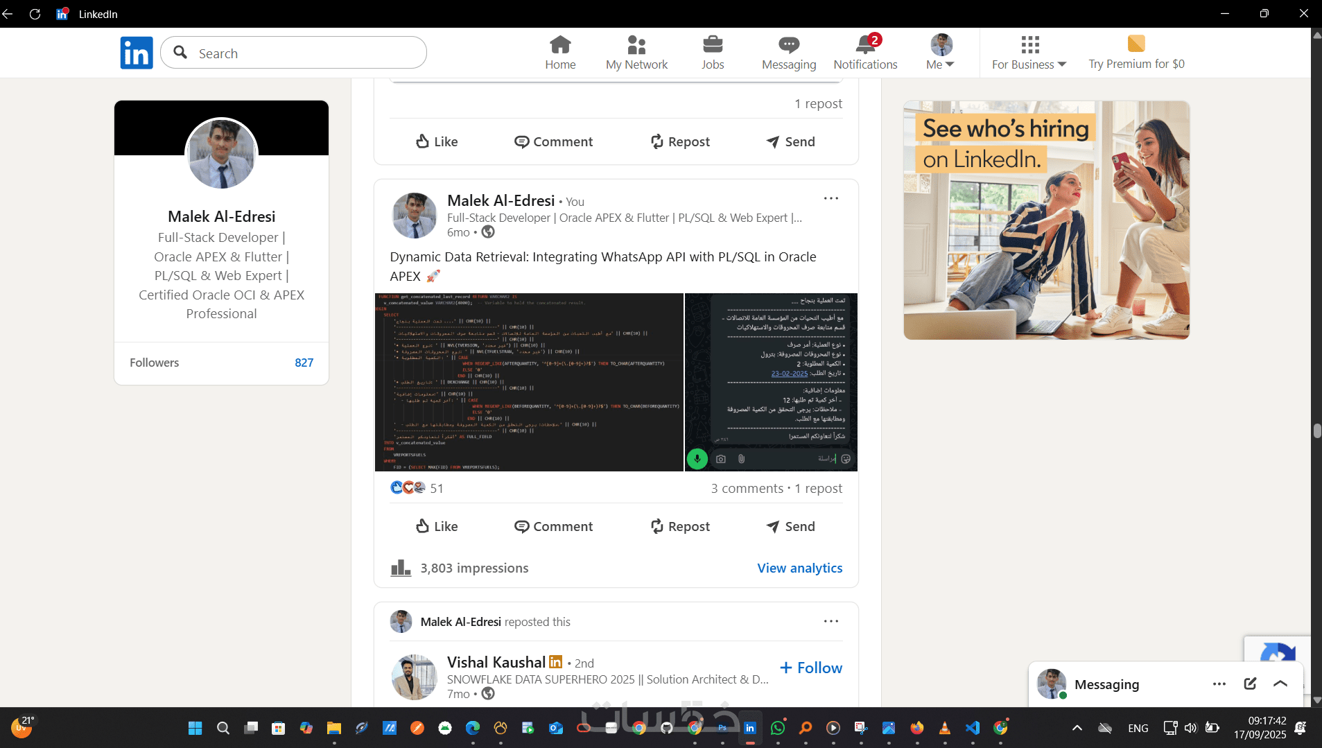
Task: Expand the Me profile menu
Action: [x=941, y=53]
